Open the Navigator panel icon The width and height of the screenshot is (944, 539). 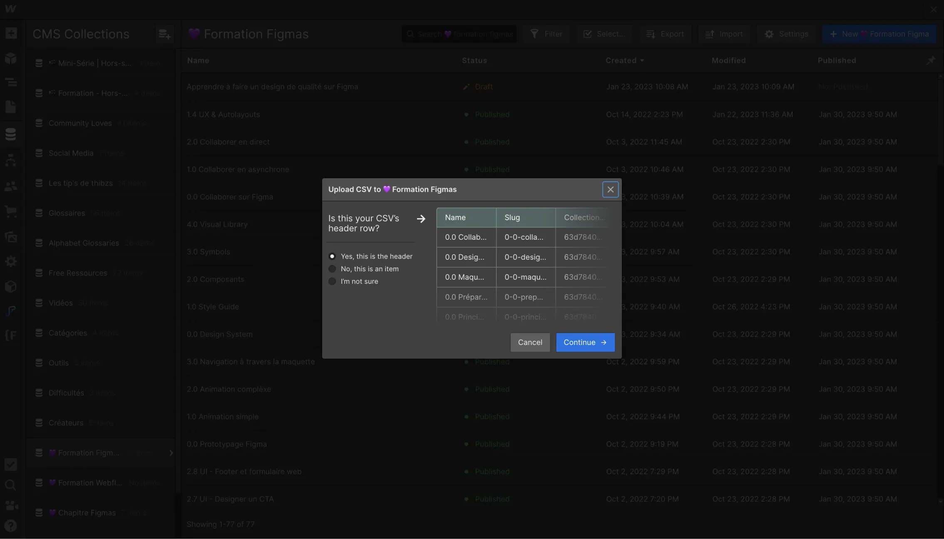pos(11,82)
